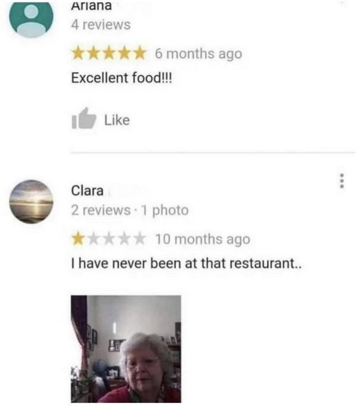Click Ariana's '4 reviews' count
This screenshot has width=358, height=407.
tap(101, 24)
